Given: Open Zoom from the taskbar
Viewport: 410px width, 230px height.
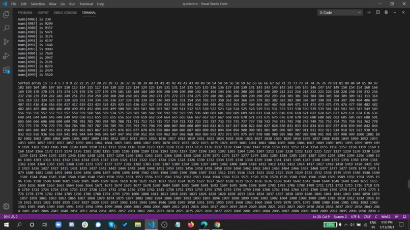Looking at the screenshot, I should [x=58, y=224].
